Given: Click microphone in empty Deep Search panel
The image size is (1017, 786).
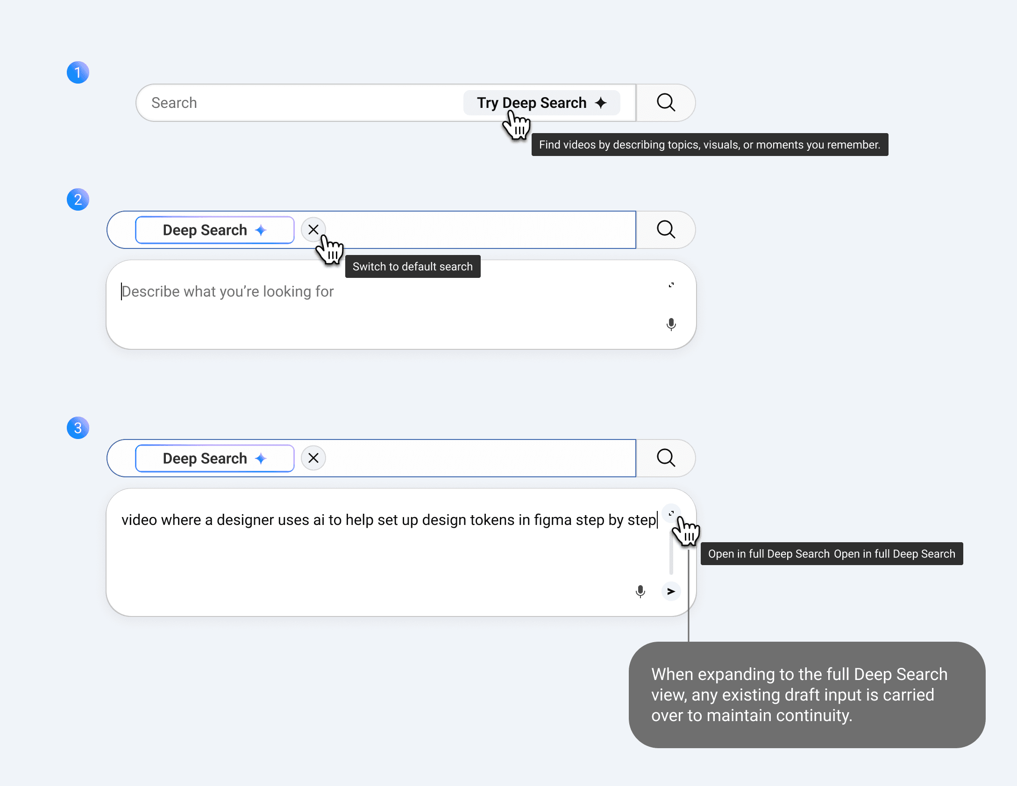Looking at the screenshot, I should 671,324.
